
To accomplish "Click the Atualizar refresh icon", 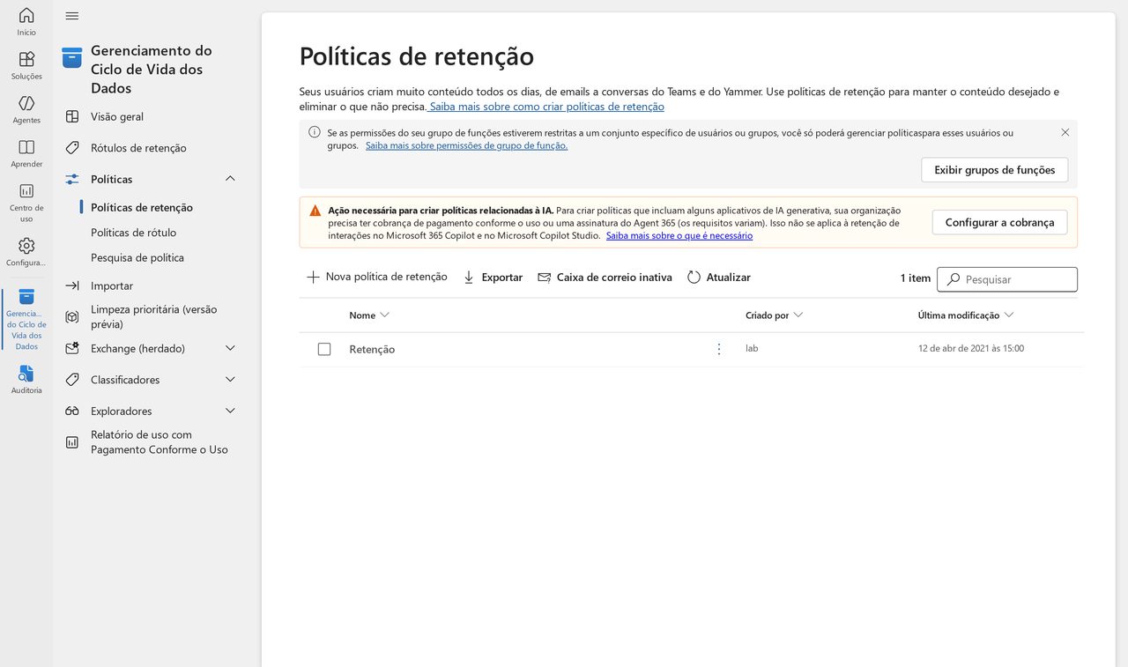I will click(x=694, y=278).
